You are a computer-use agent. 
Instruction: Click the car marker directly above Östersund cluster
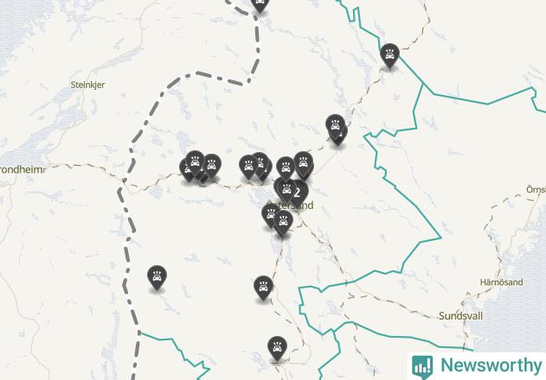286,168
